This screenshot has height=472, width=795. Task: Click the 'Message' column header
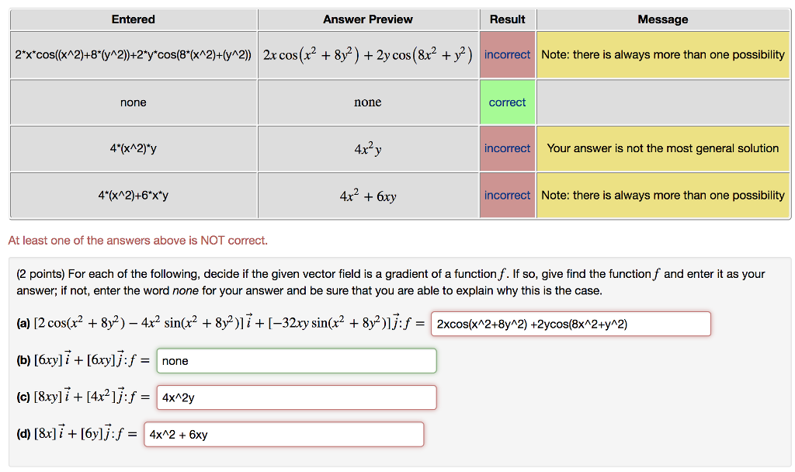[x=663, y=19]
